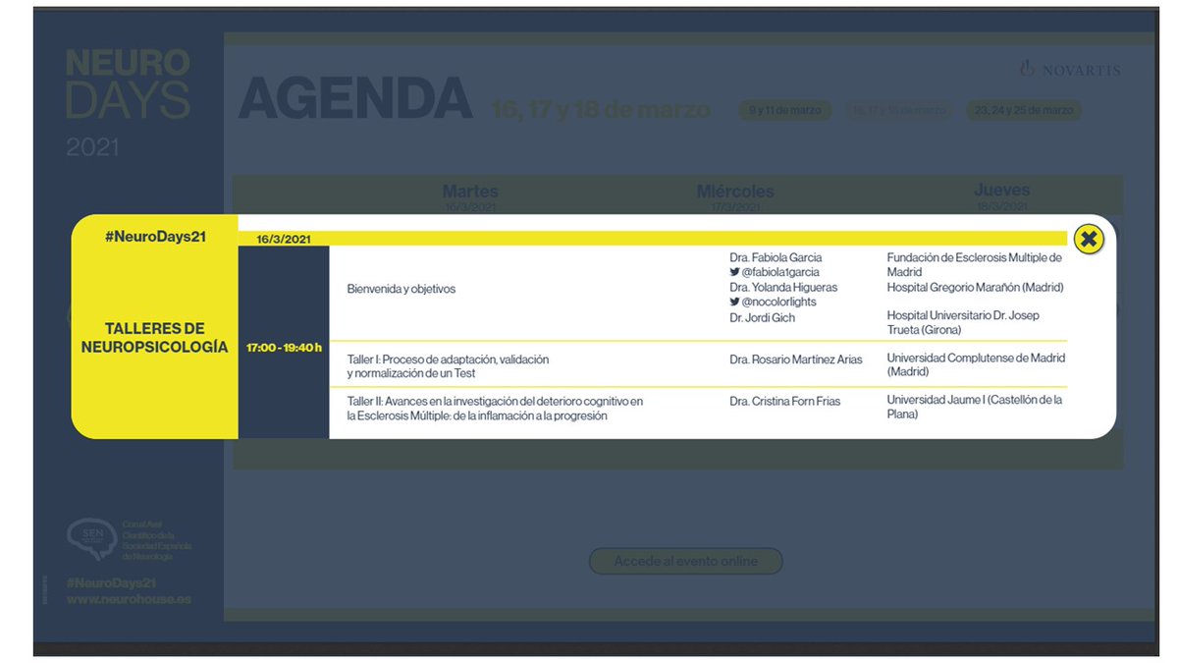Click the Bienvenida y objetivos session
1178x663 pixels.
(x=402, y=289)
